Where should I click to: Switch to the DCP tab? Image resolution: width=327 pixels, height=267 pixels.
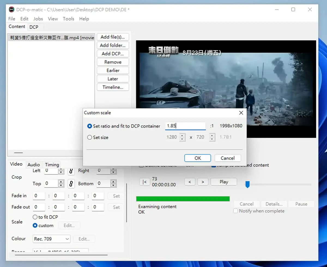[34, 27]
